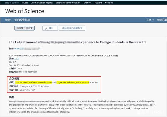Click the 导出 export button
The image size is (167, 117).
click(x=50, y=28)
